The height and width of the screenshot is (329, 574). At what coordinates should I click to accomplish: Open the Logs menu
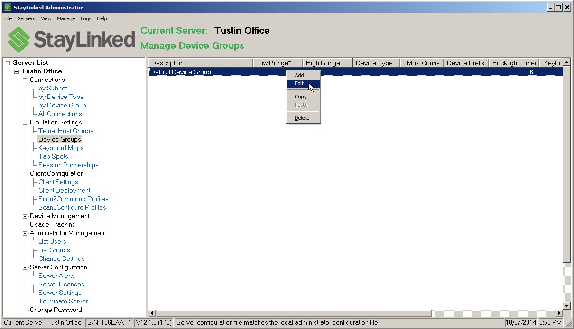(86, 18)
